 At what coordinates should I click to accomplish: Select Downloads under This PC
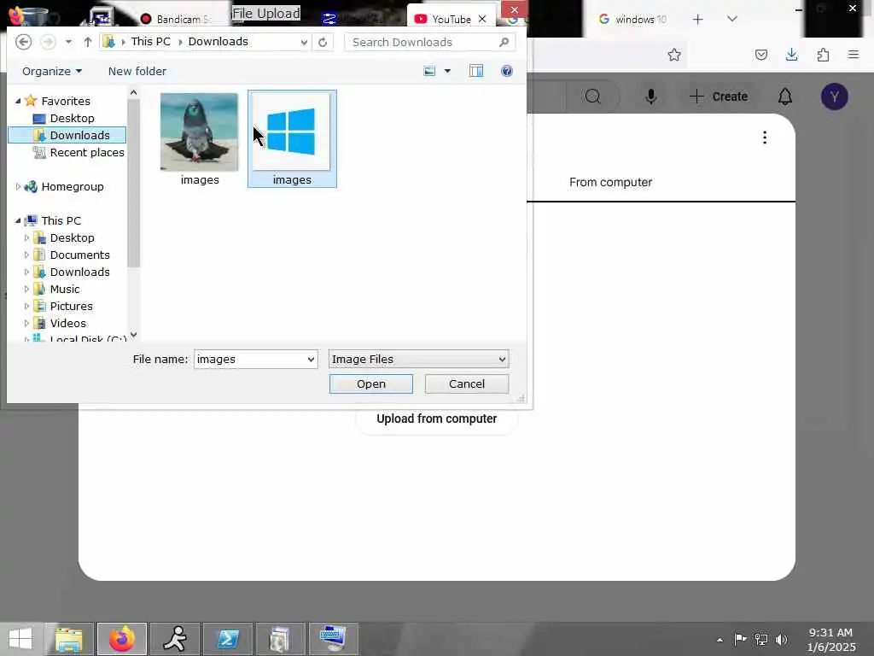pyautogui.click(x=79, y=272)
